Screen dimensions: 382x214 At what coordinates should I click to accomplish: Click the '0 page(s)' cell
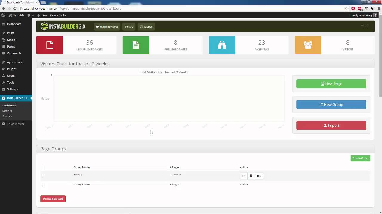point(175,174)
